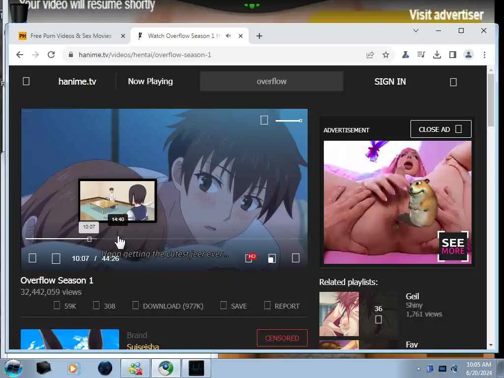Click the overflow search field

[x=271, y=81]
